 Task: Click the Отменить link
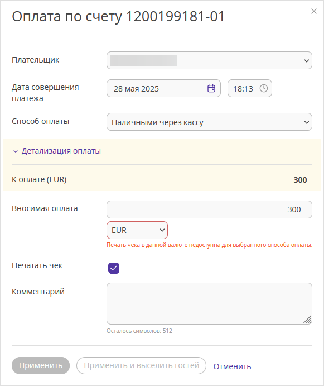[x=232, y=366]
